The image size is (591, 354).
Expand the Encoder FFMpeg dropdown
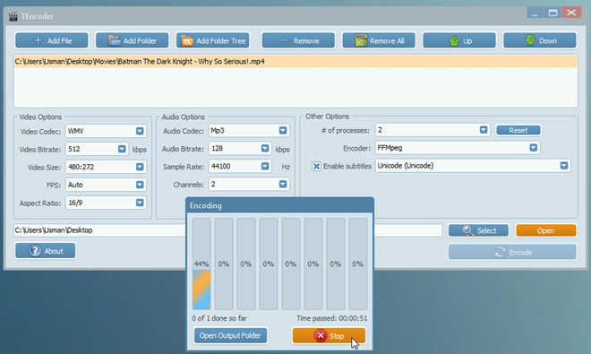[533, 148]
